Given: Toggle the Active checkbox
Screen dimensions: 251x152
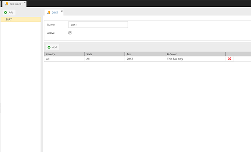Looking at the screenshot, I should click(70, 33).
